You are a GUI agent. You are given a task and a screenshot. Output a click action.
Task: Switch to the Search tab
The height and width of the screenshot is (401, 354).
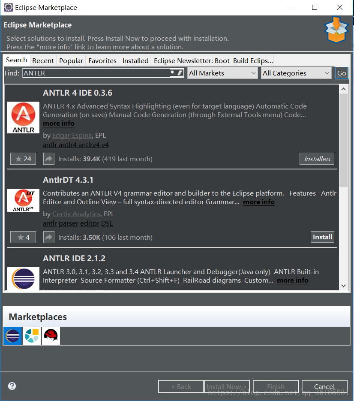coord(16,60)
